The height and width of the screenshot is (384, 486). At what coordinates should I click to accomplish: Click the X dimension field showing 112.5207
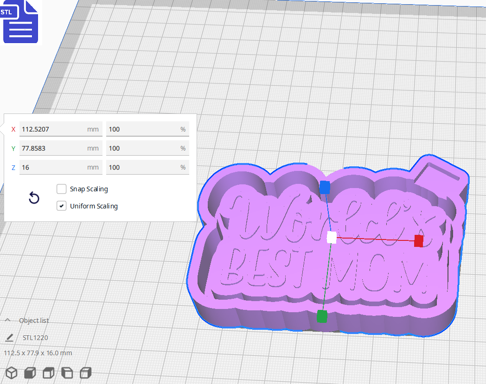coord(61,129)
